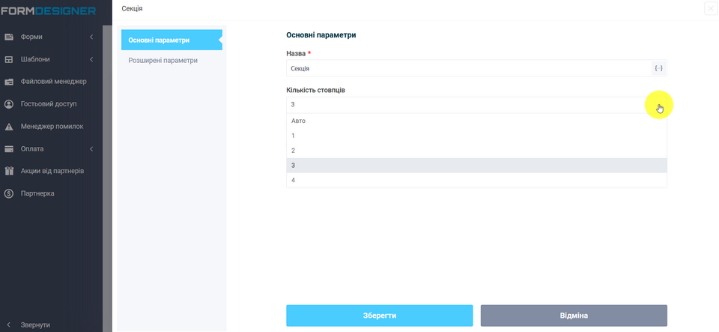Switch to Розширені параметри tab
Screen dimensions: 719x332
click(x=163, y=60)
